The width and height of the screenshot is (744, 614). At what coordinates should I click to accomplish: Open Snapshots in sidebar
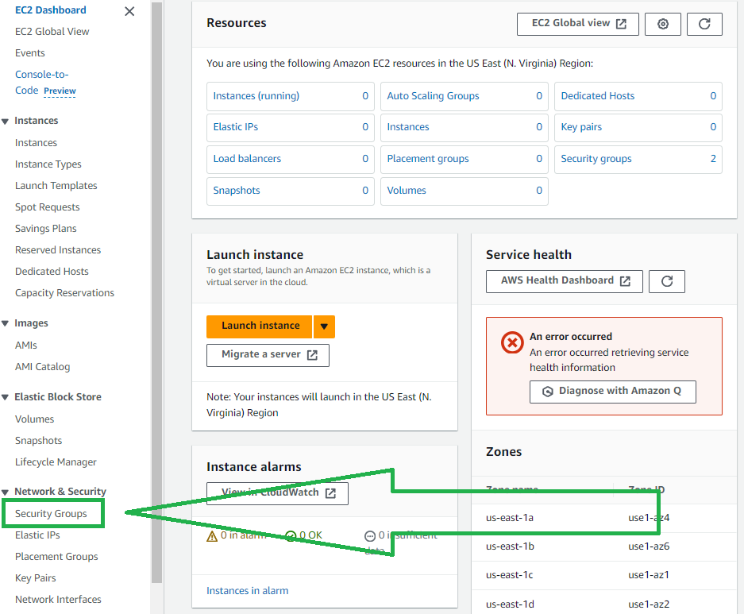[38, 440]
